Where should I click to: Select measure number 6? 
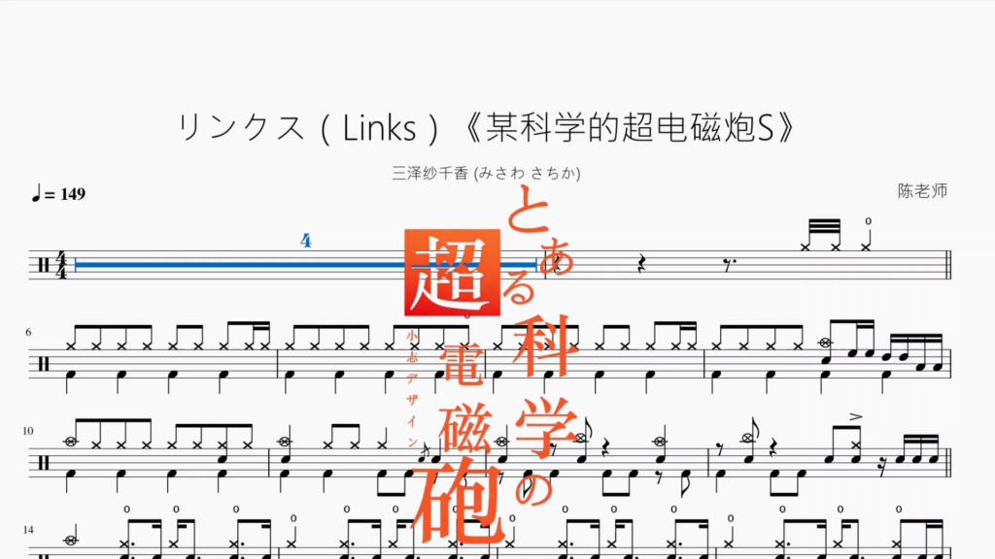tap(28, 332)
